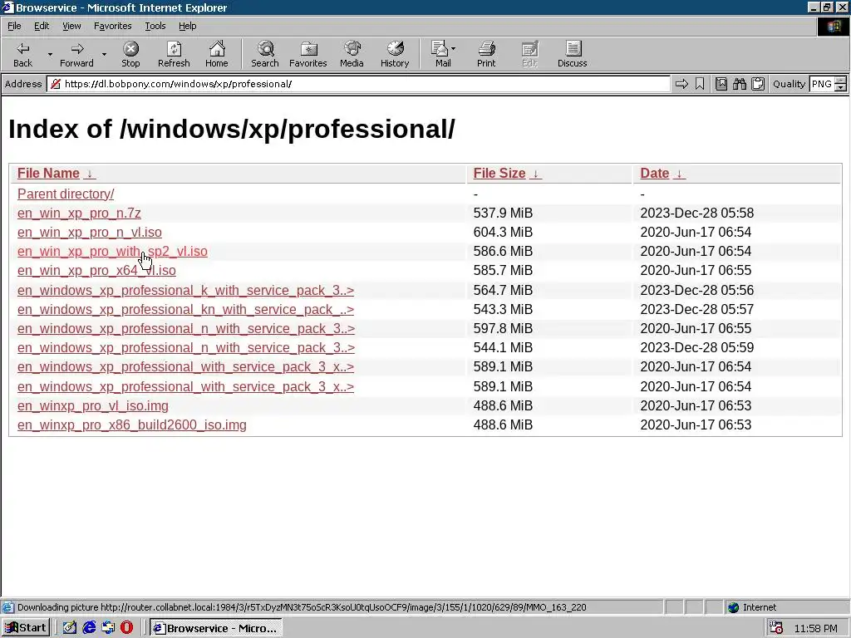Launch Opera from the quick launch bar
This screenshot has width=851, height=638.
(x=126, y=628)
